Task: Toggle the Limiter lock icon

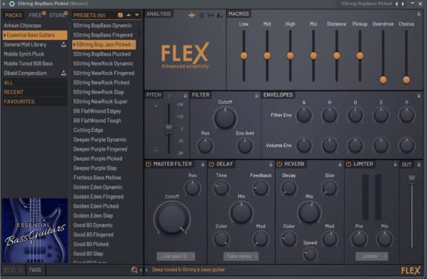Action: click(x=395, y=164)
